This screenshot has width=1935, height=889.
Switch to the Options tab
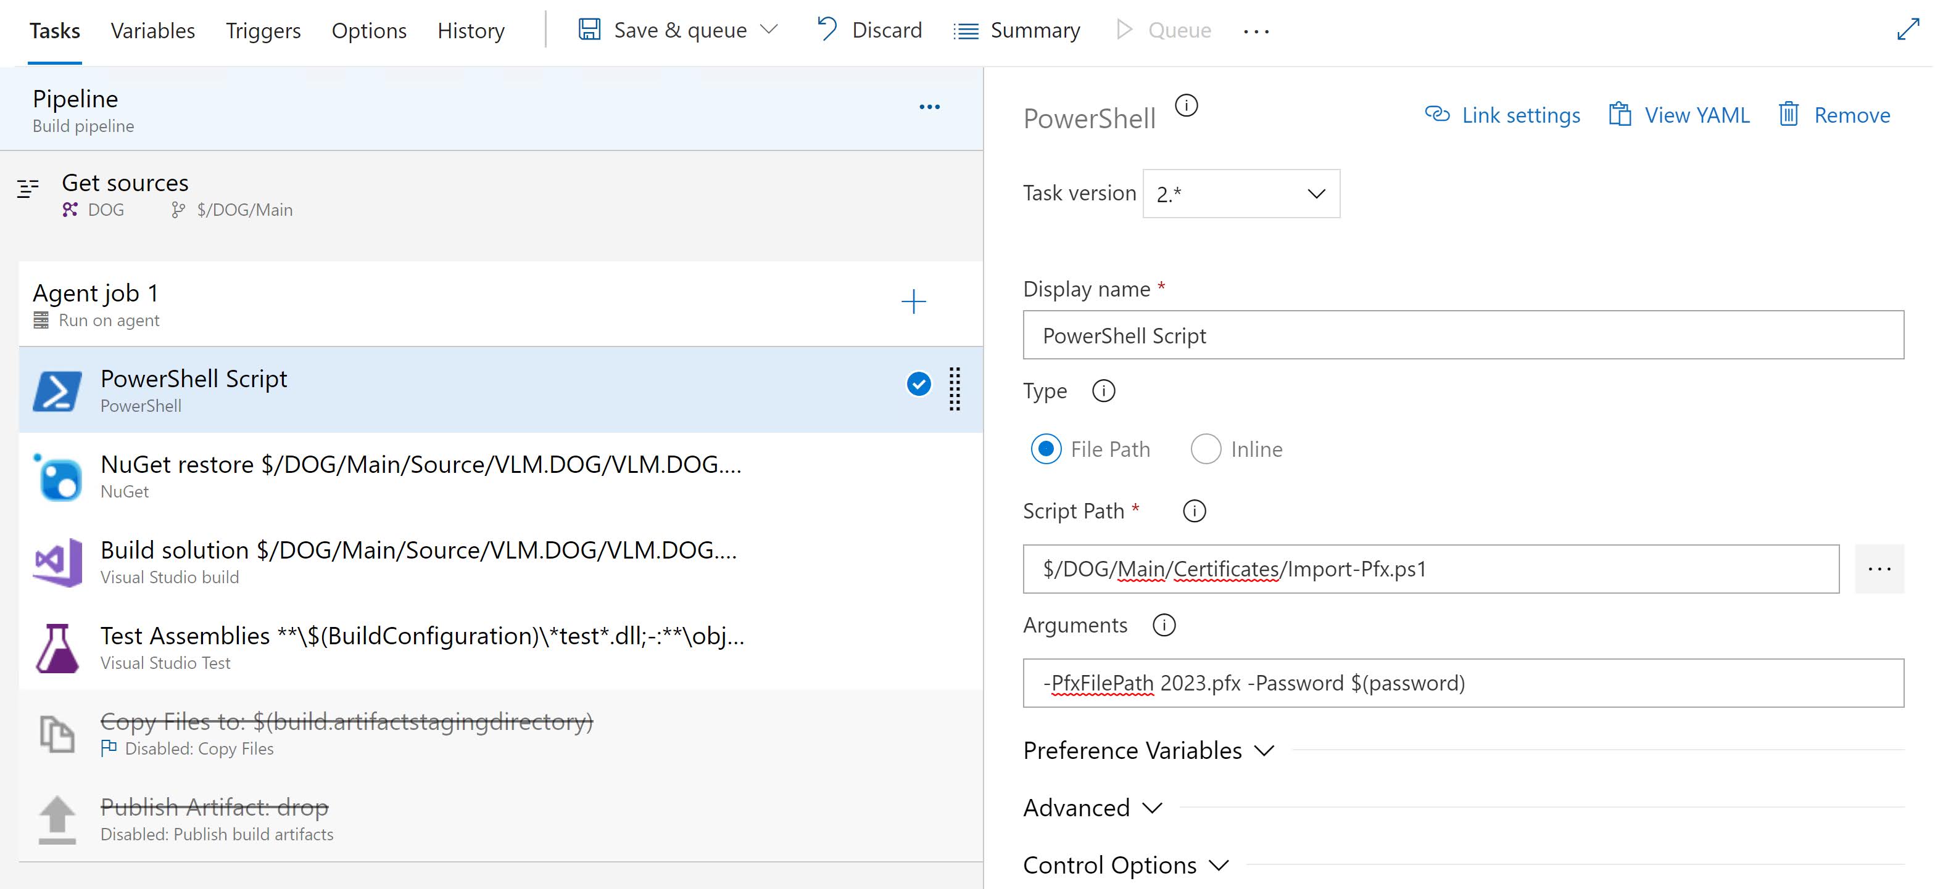pyautogui.click(x=369, y=31)
